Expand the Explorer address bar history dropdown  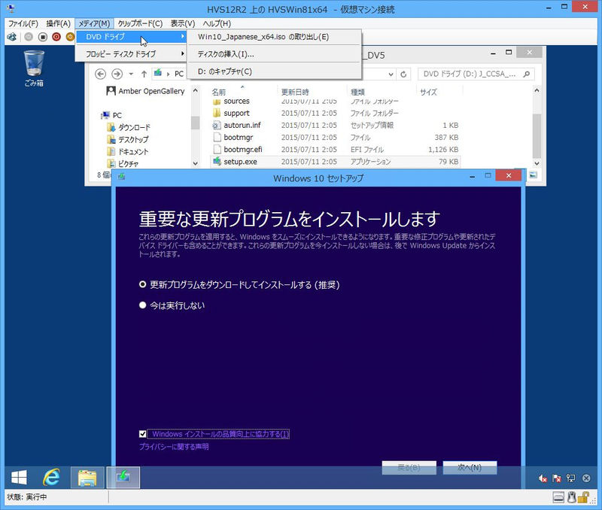[x=391, y=74]
